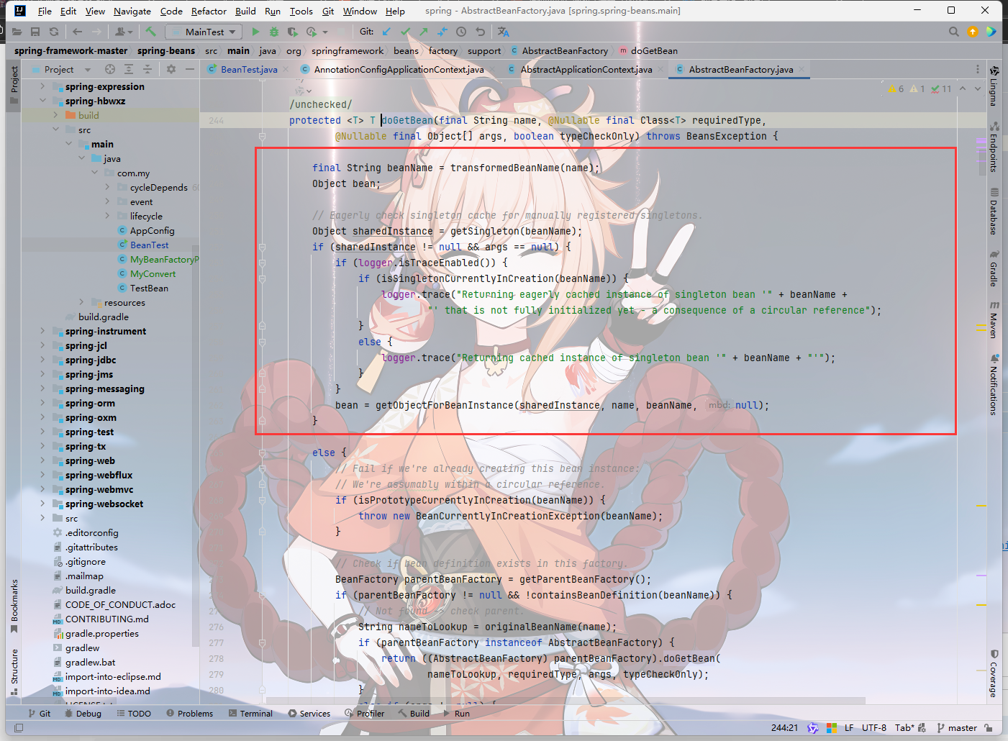Open the Profiler tool window
Viewport: 1008px width, 741px height.
coord(365,713)
